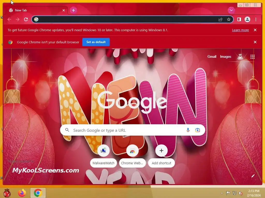Click Set as default button
The height and width of the screenshot is (198, 265).
(x=96, y=42)
